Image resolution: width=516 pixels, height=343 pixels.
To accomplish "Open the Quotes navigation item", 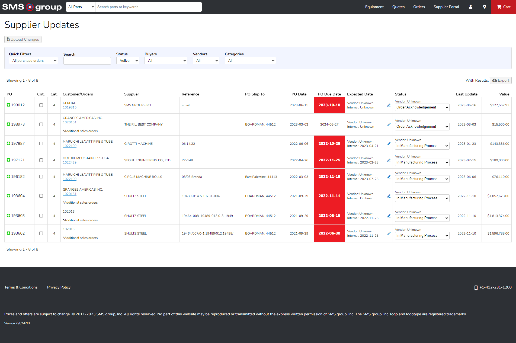I will [x=398, y=7].
